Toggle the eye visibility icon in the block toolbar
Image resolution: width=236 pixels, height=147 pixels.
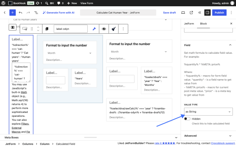104,29
